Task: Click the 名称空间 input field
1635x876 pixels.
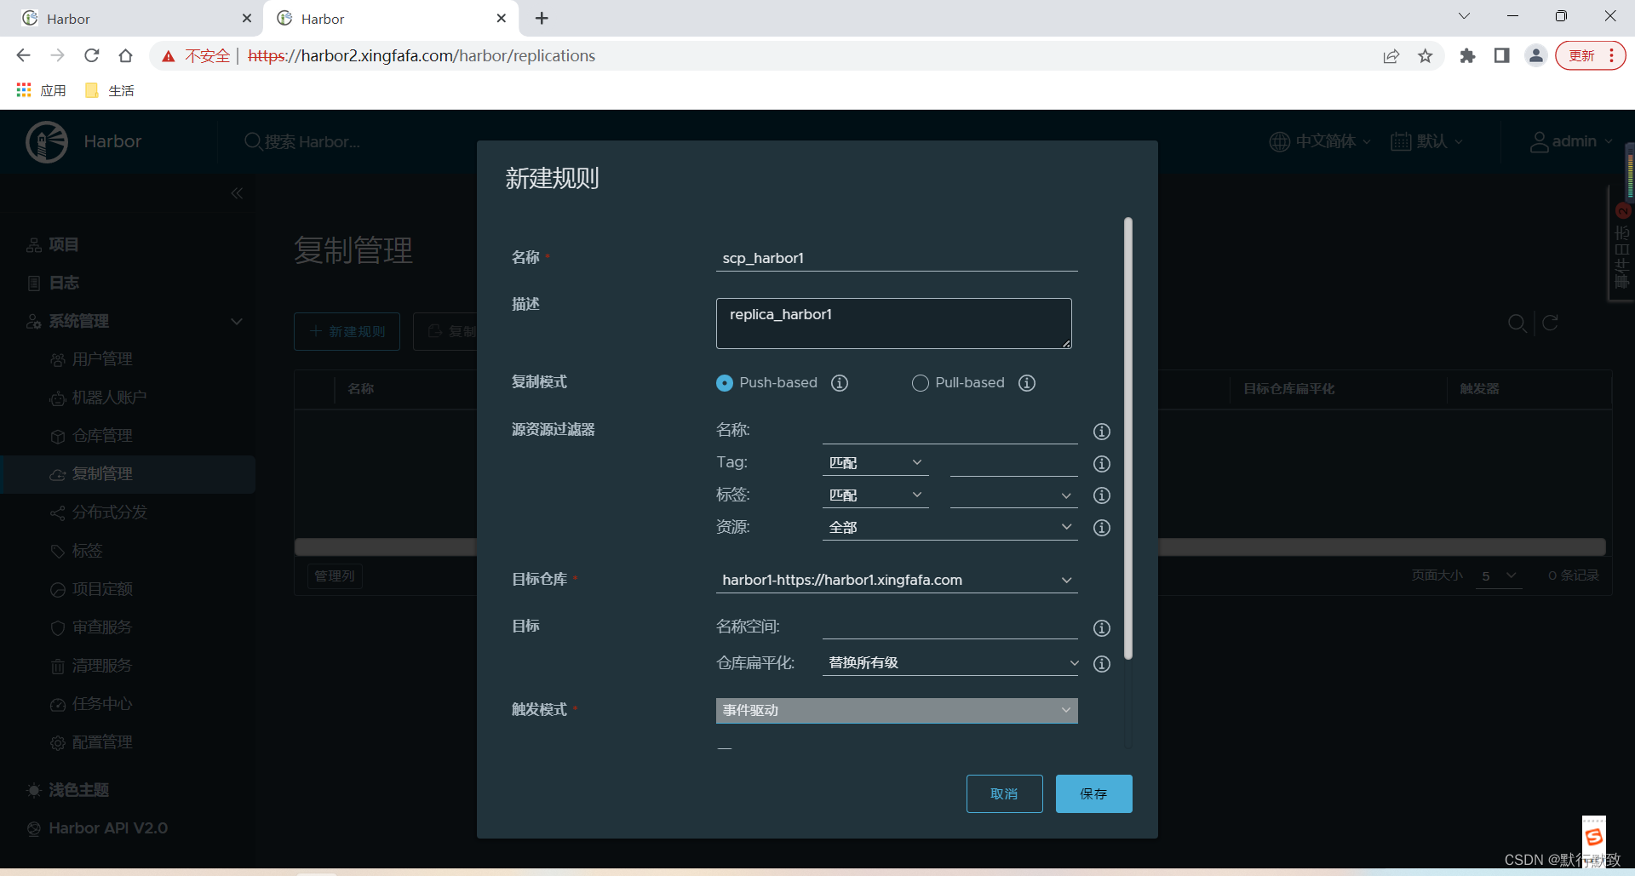Action: click(x=950, y=627)
